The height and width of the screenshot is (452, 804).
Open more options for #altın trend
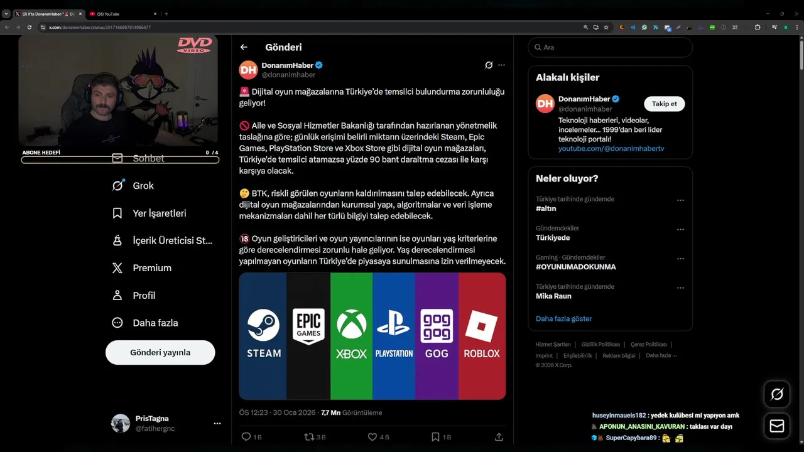(680, 200)
